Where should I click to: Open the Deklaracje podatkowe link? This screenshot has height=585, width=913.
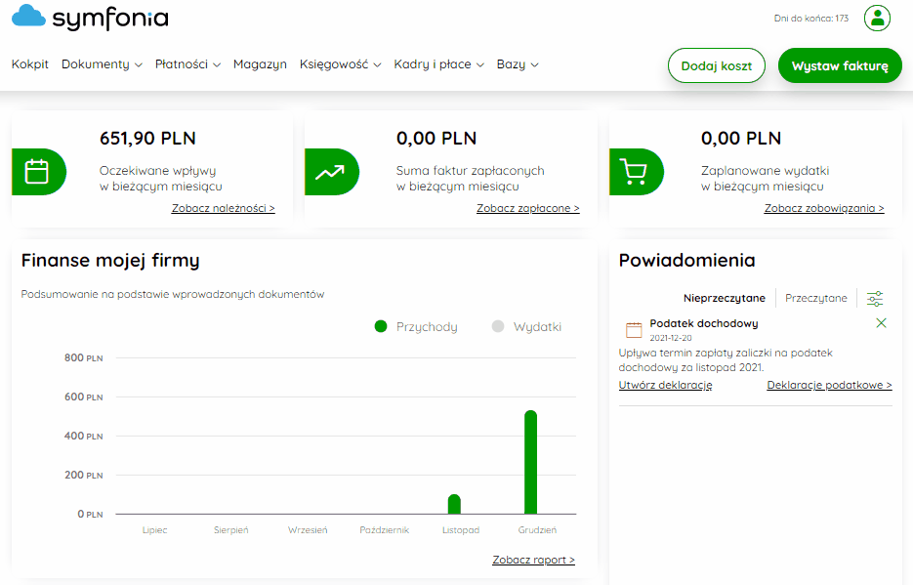point(829,386)
